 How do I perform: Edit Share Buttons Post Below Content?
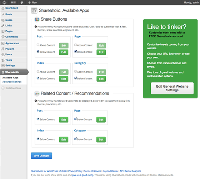(x=64, y=52)
